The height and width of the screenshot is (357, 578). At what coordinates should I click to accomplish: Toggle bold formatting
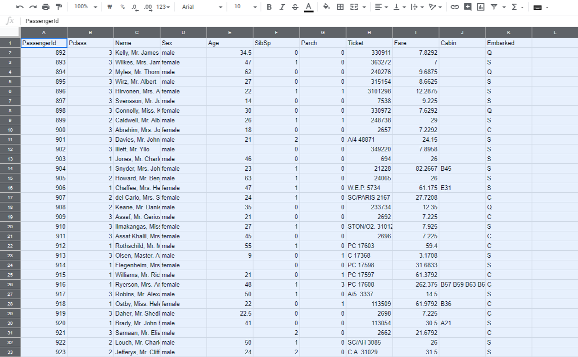pos(269,7)
